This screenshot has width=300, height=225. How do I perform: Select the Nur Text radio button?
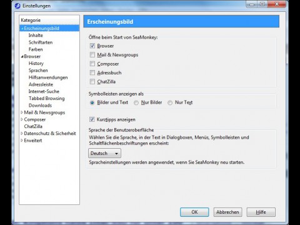[170, 102]
